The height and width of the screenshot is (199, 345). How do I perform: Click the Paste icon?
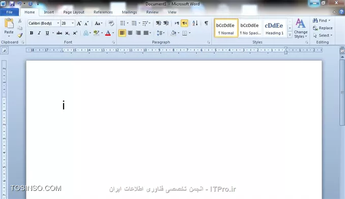(x=9, y=23)
